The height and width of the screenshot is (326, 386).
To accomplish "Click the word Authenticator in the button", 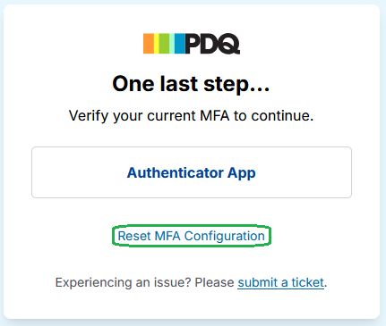I will point(176,172).
